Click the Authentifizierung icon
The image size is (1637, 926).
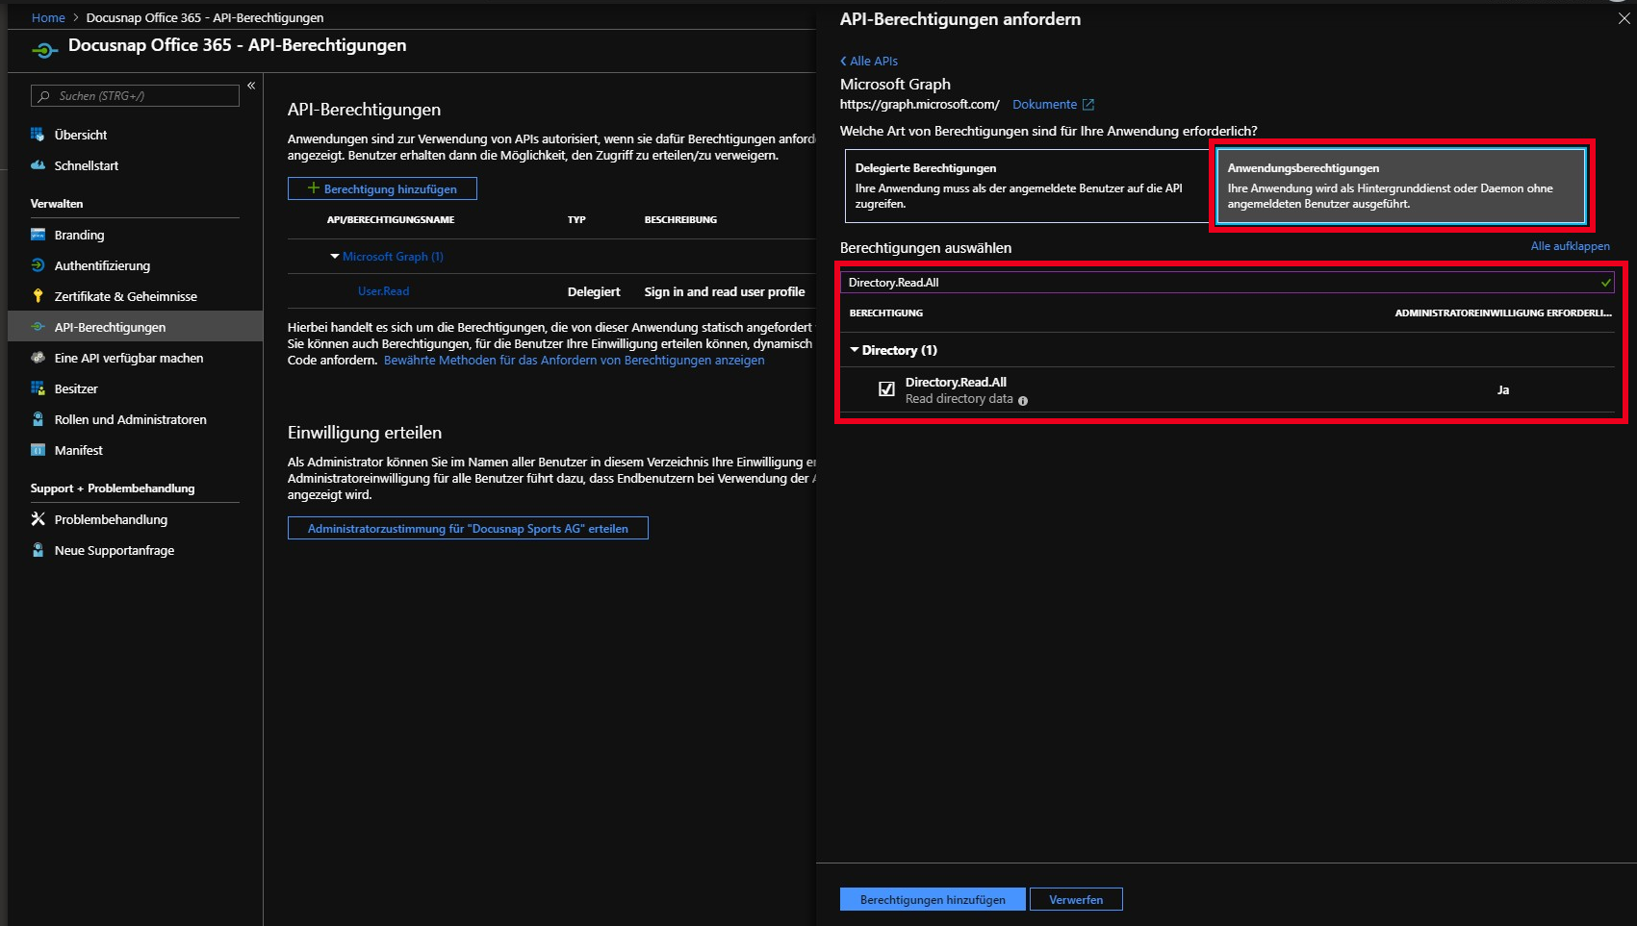(x=38, y=265)
